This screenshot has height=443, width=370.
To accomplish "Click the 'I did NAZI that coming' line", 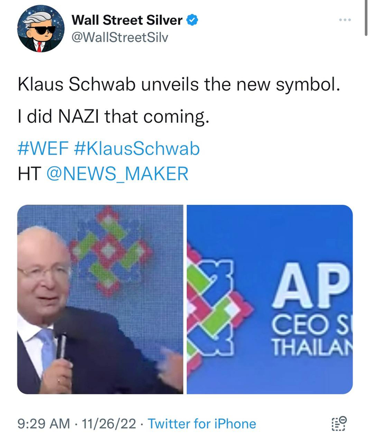I will pyautogui.click(x=114, y=116).
